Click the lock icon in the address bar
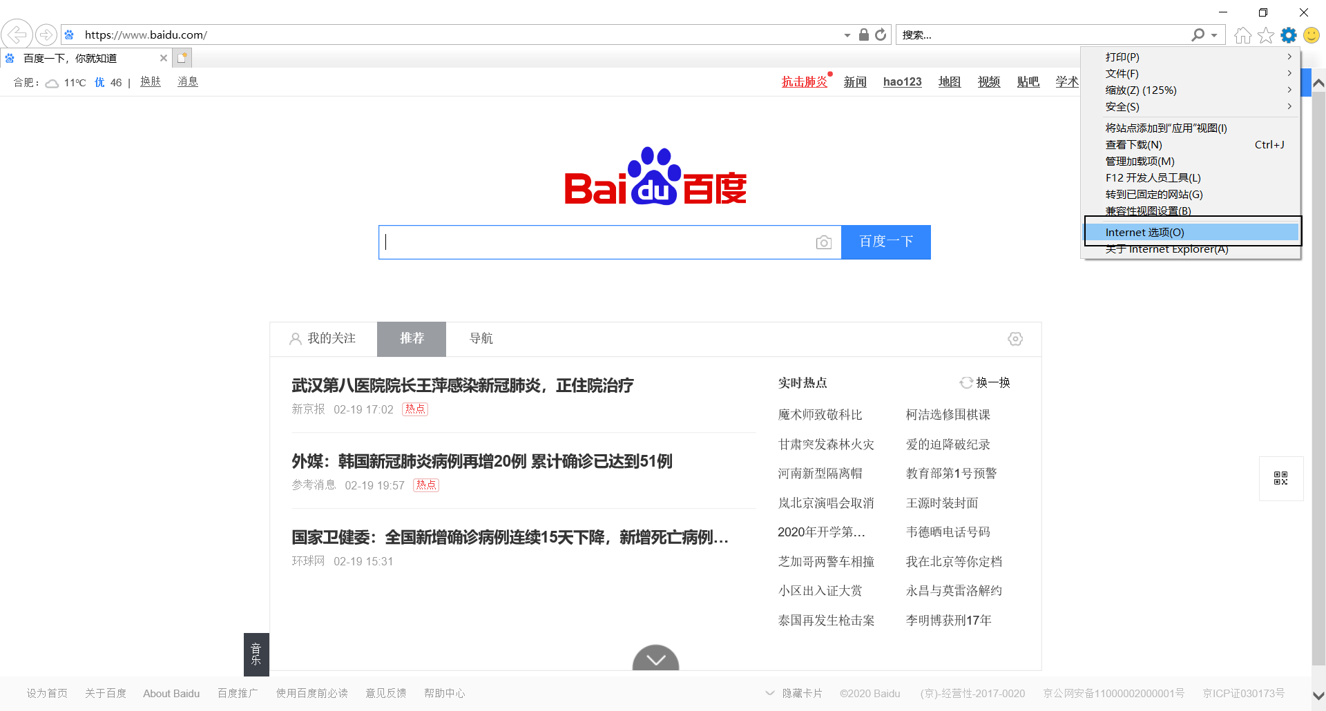1326x711 pixels. click(x=863, y=35)
